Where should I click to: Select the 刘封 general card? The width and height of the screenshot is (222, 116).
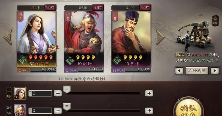tap(84, 39)
